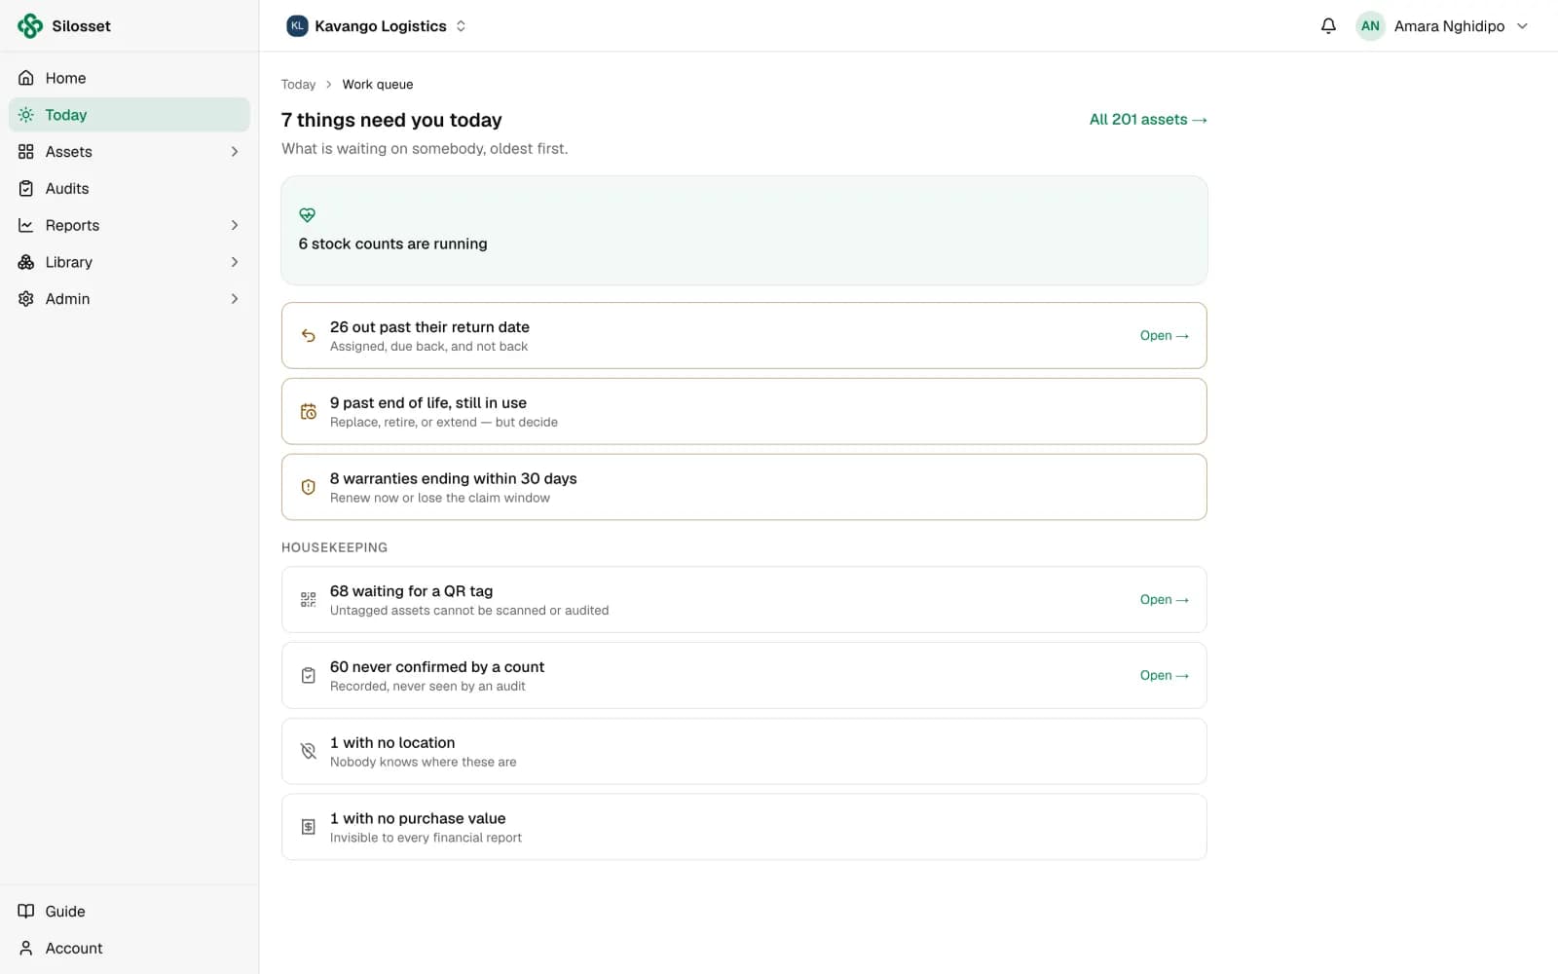Click the KL organization badge
This screenshot has width=1558, height=974.
pyautogui.click(x=297, y=26)
